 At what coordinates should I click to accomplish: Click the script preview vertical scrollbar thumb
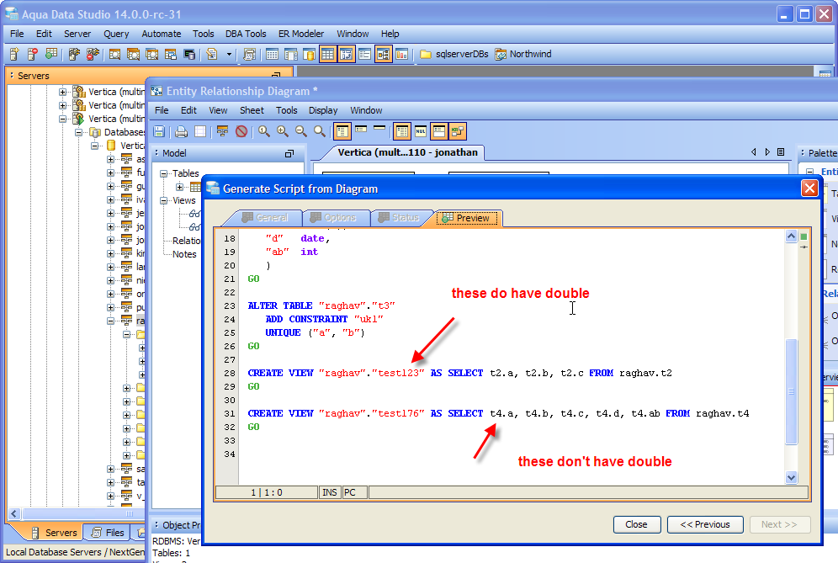[x=792, y=391]
